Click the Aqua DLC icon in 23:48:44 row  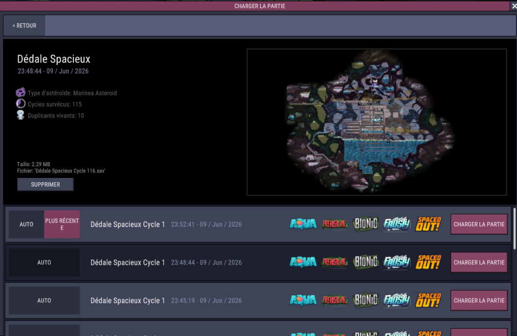303,262
